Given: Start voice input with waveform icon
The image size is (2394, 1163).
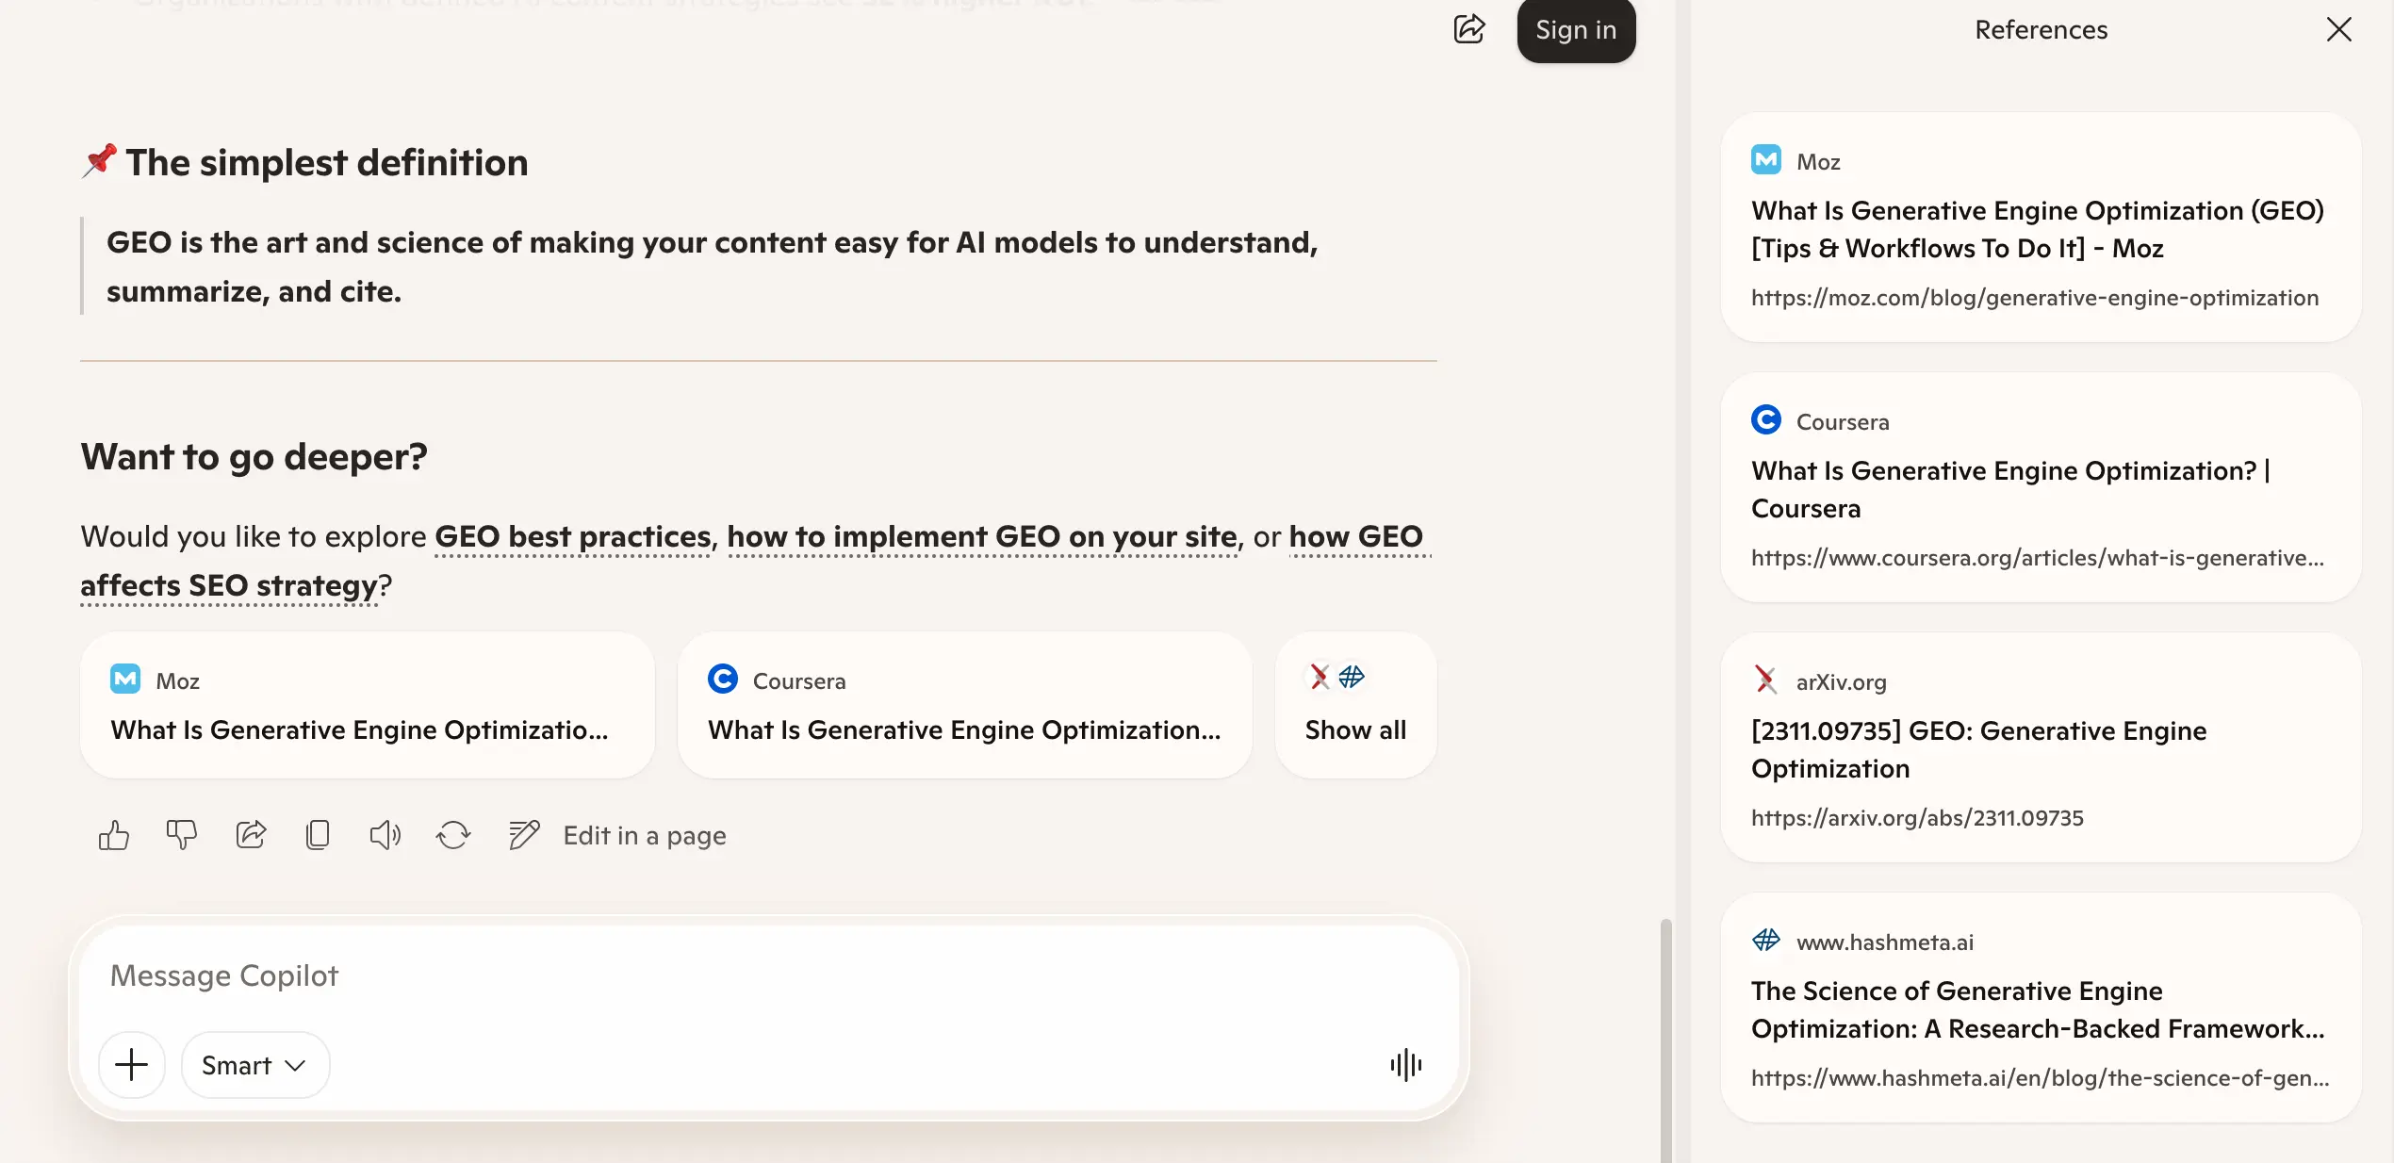Looking at the screenshot, I should click(x=1405, y=1065).
